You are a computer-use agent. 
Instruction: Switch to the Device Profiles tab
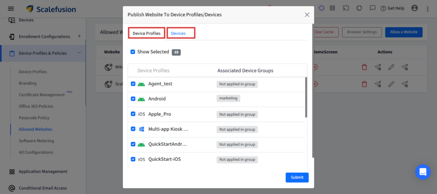point(147,33)
